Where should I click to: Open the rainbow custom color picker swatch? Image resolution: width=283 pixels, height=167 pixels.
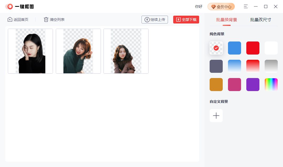271,85
